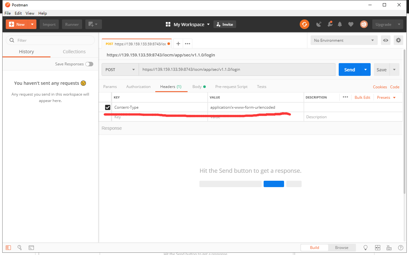
Task: Click the empty Key field in headers
Action: click(x=159, y=117)
